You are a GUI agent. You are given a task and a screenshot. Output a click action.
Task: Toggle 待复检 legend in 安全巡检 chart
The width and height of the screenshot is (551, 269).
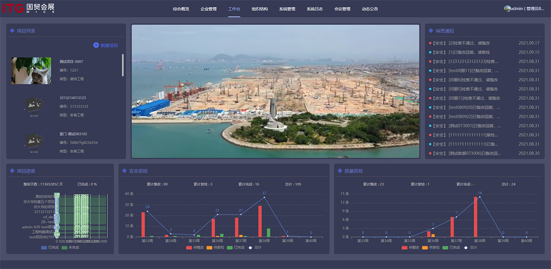[214, 247]
